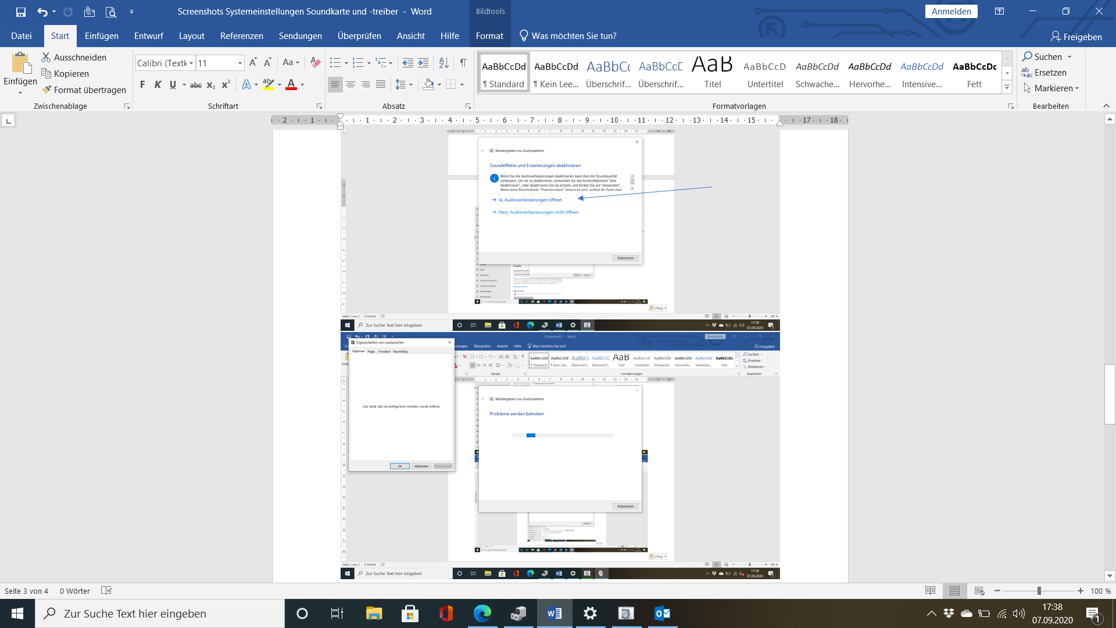Click the Freigeben share button
1116x628 pixels.
1076,37
